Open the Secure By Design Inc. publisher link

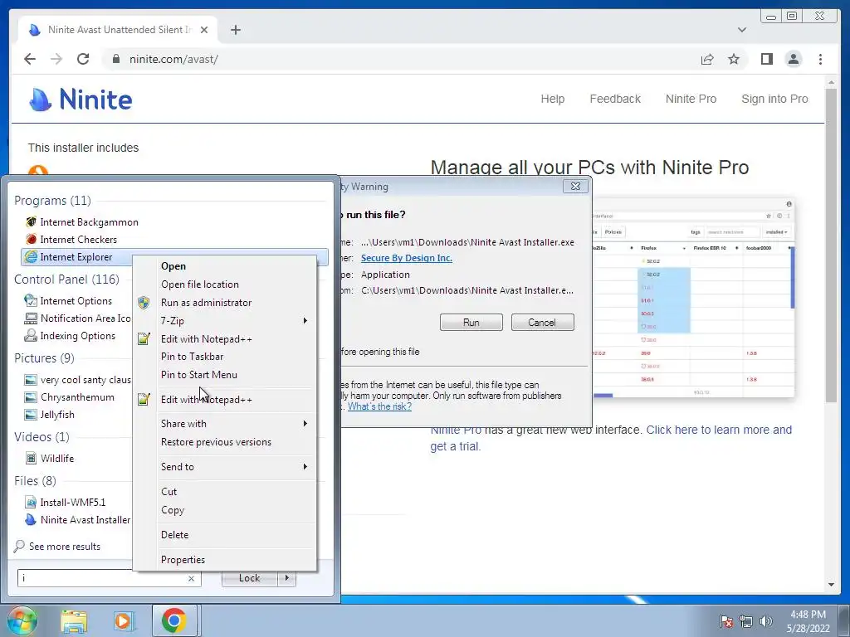[407, 258]
